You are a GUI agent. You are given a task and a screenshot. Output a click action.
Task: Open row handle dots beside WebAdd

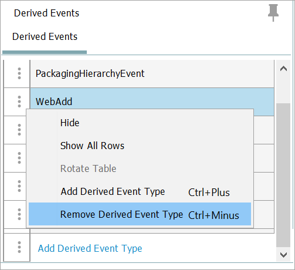point(19,102)
